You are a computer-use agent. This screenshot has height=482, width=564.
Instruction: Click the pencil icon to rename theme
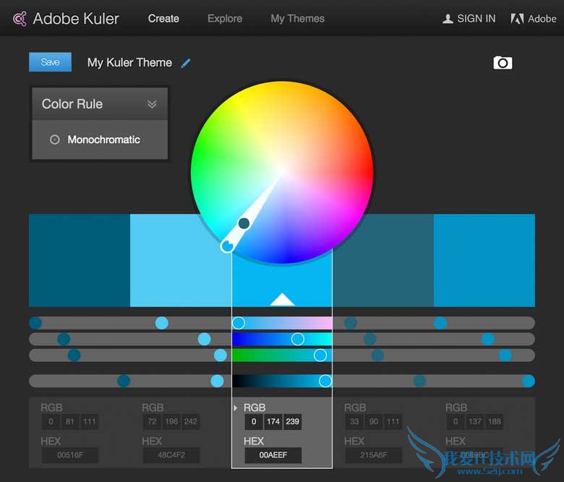click(186, 64)
